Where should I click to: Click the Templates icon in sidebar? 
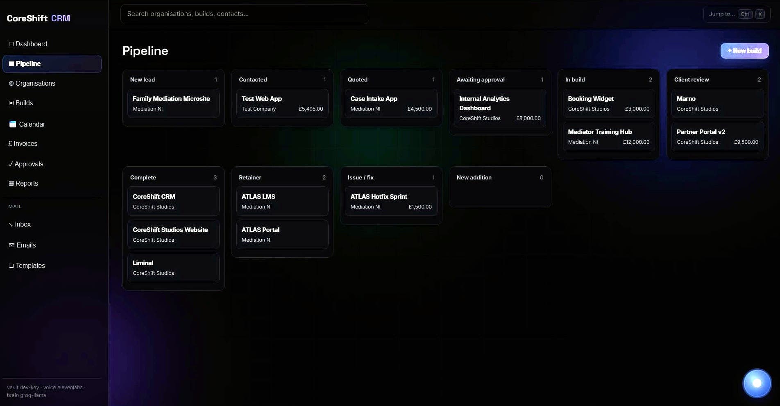tap(11, 266)
